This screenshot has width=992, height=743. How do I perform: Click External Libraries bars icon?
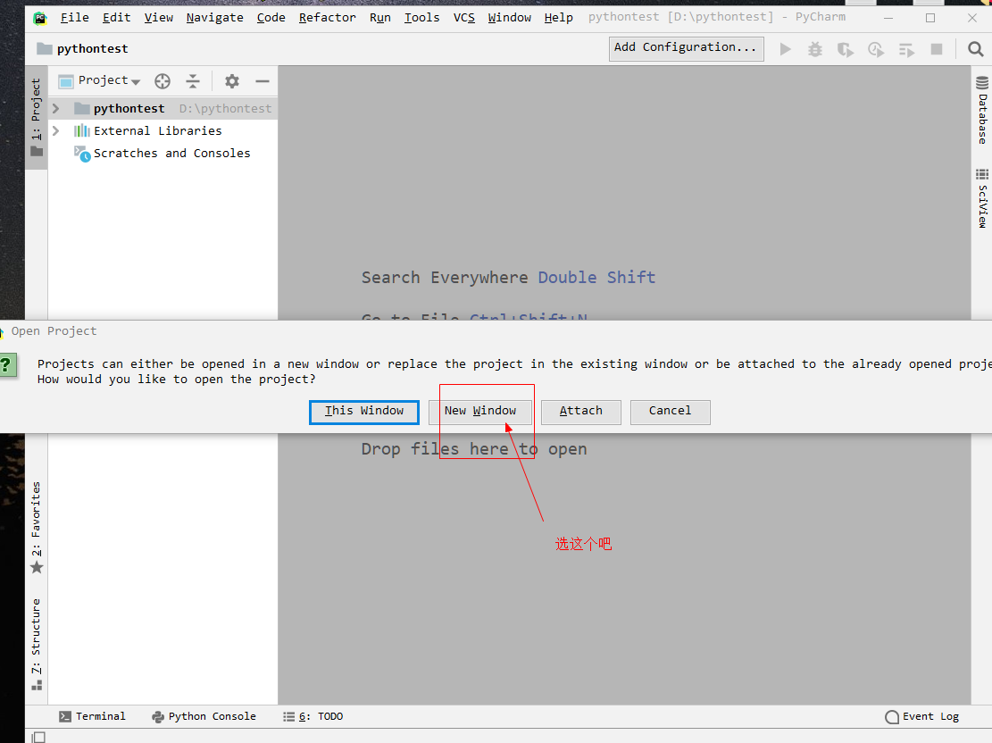[x=82, y=131]
